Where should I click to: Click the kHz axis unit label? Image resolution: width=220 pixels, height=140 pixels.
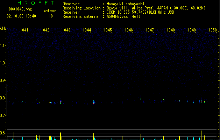click(x=3, y=28)
